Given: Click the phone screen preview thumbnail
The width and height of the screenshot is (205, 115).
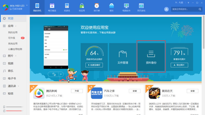Looking at the screenshot, I should 56,47.
